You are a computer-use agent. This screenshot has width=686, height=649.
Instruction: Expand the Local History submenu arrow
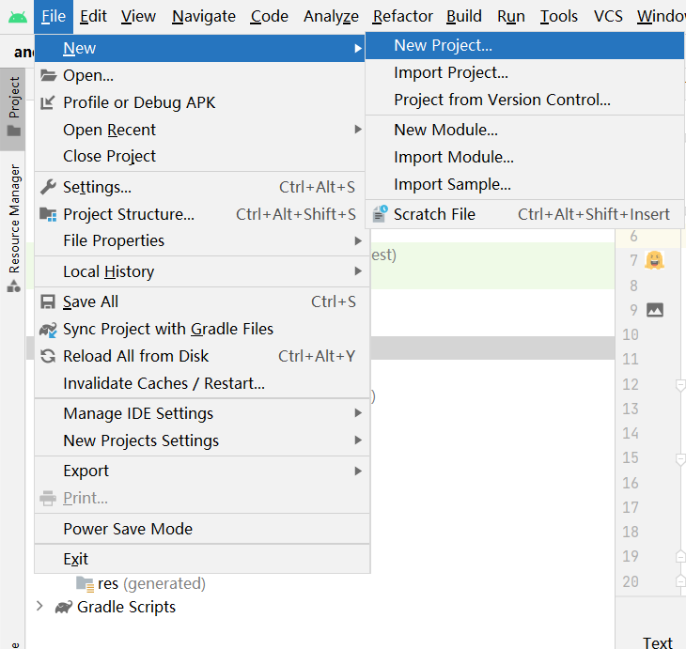[358, 271]
